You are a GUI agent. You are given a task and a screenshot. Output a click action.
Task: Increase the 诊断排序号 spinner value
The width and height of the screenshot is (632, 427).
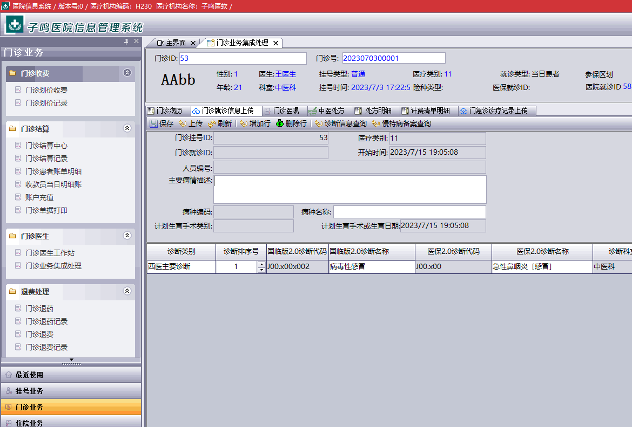tap(262, 264)
